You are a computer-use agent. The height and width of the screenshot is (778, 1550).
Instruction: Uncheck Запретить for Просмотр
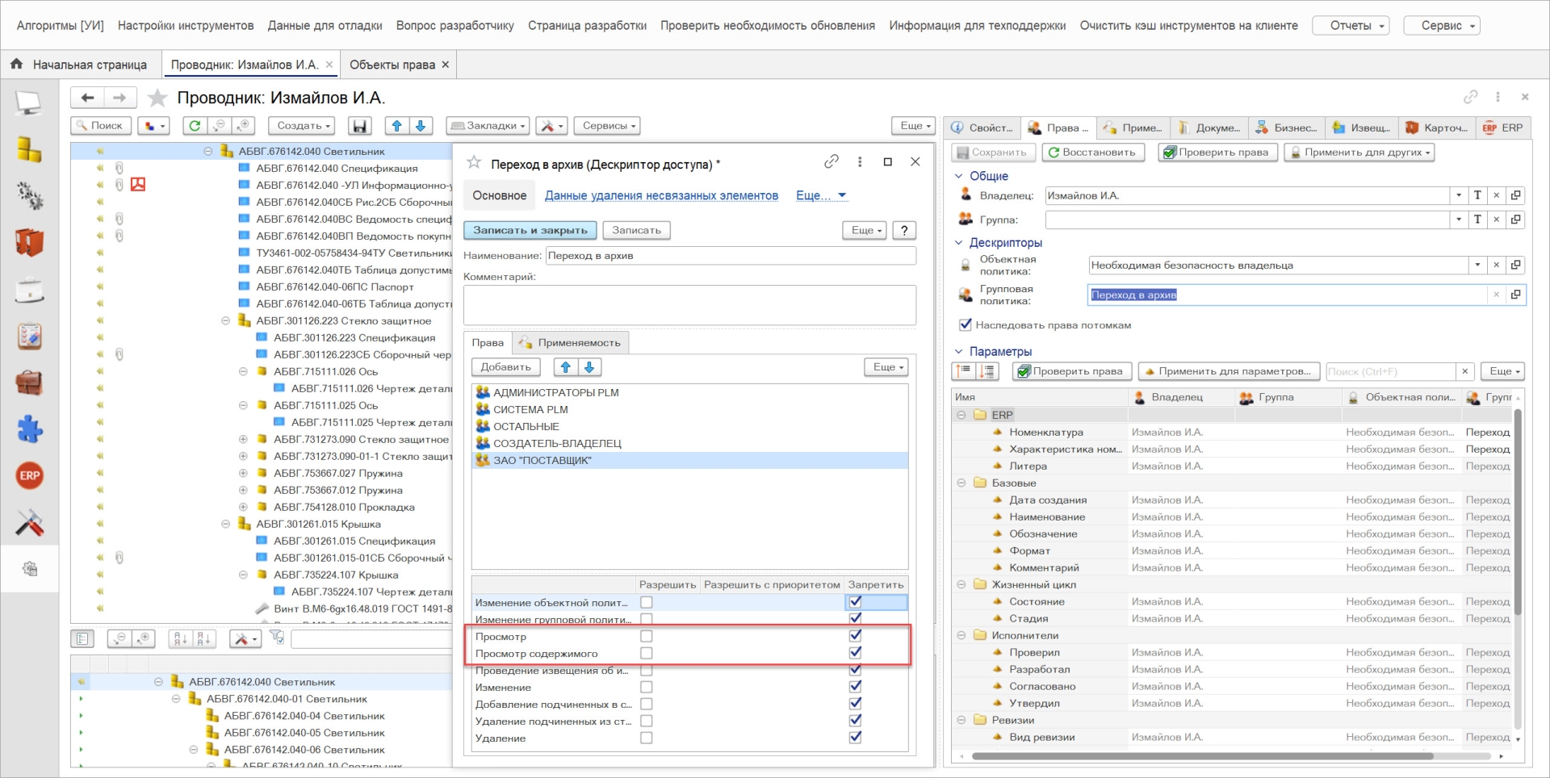(x=856, y=636)
